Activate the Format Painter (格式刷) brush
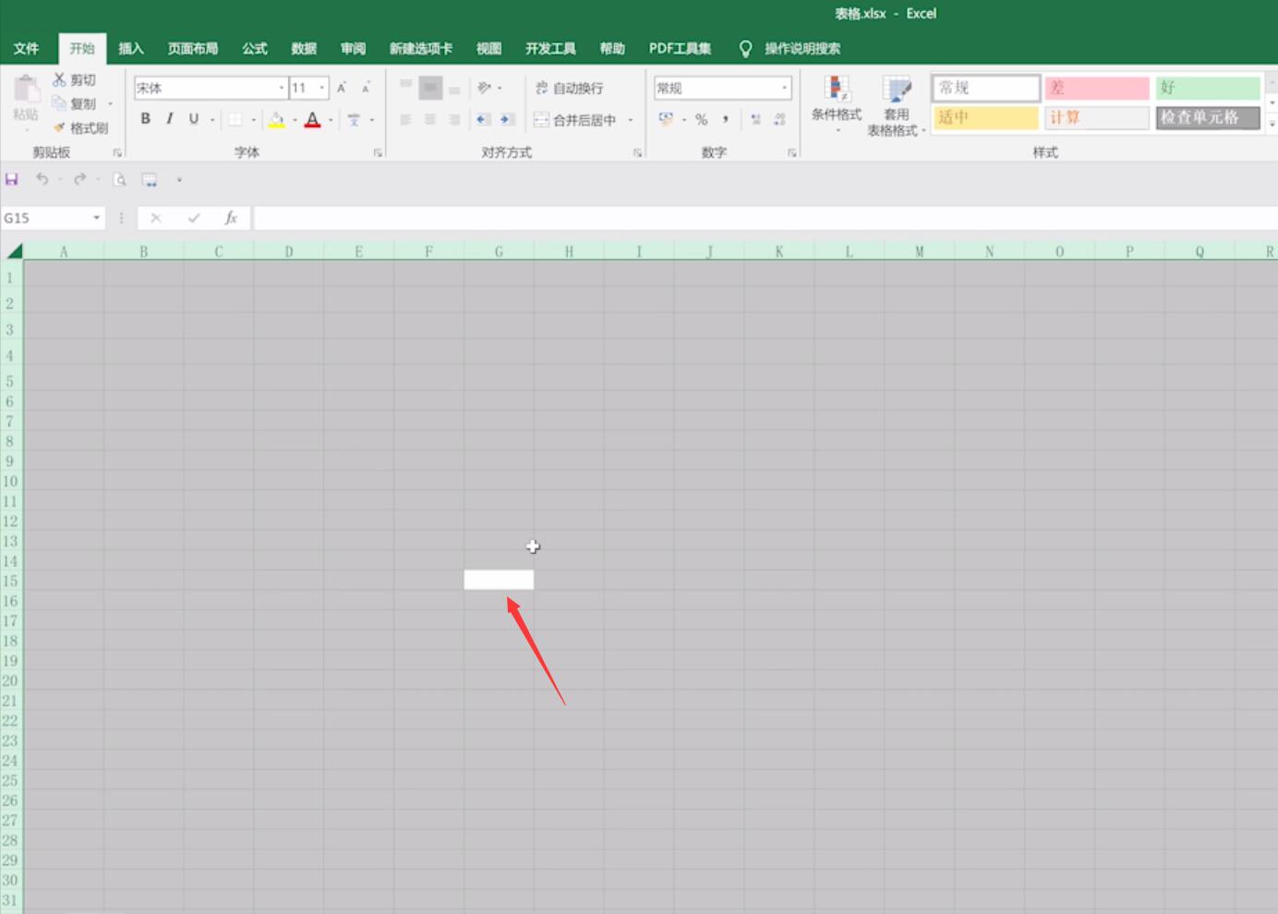Image resolution: width=1278 pixels, height=914 pixels. (59, 127)
